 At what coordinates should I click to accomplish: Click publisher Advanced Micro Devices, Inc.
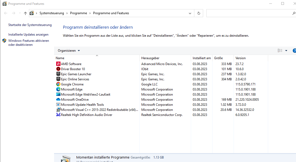pos(162,64)
